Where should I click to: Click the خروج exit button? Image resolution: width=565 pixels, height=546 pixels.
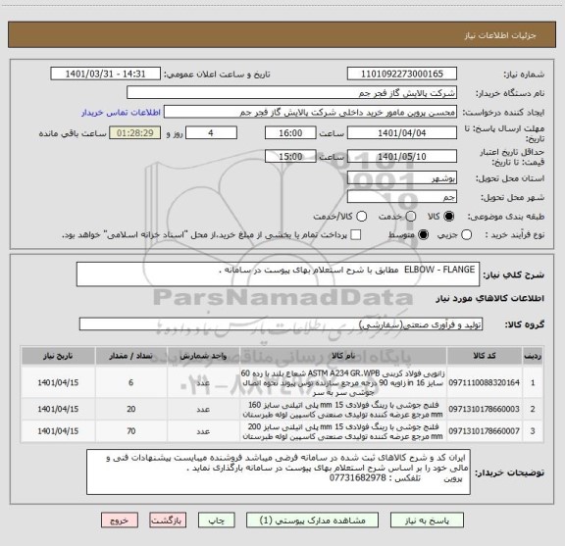point(120,521)
